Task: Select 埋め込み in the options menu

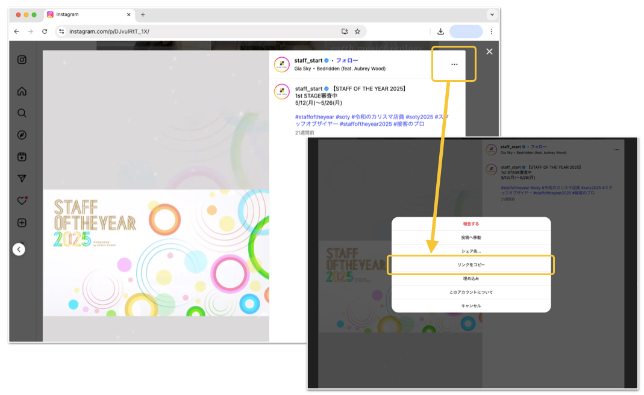Action: [471, 278]
